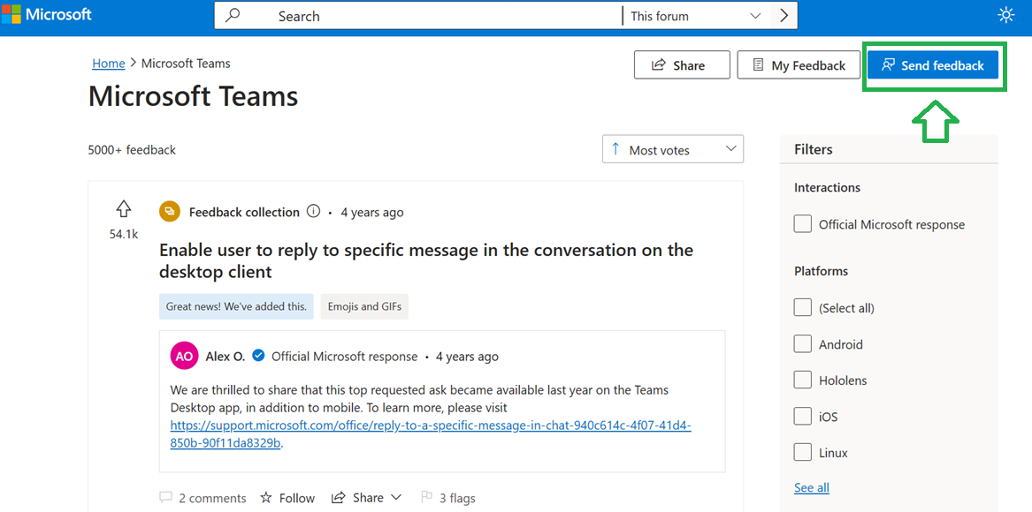This screenshot has height=512, width=1032.
Task: Check the iOS platform filter
Action: click(802, 416)
